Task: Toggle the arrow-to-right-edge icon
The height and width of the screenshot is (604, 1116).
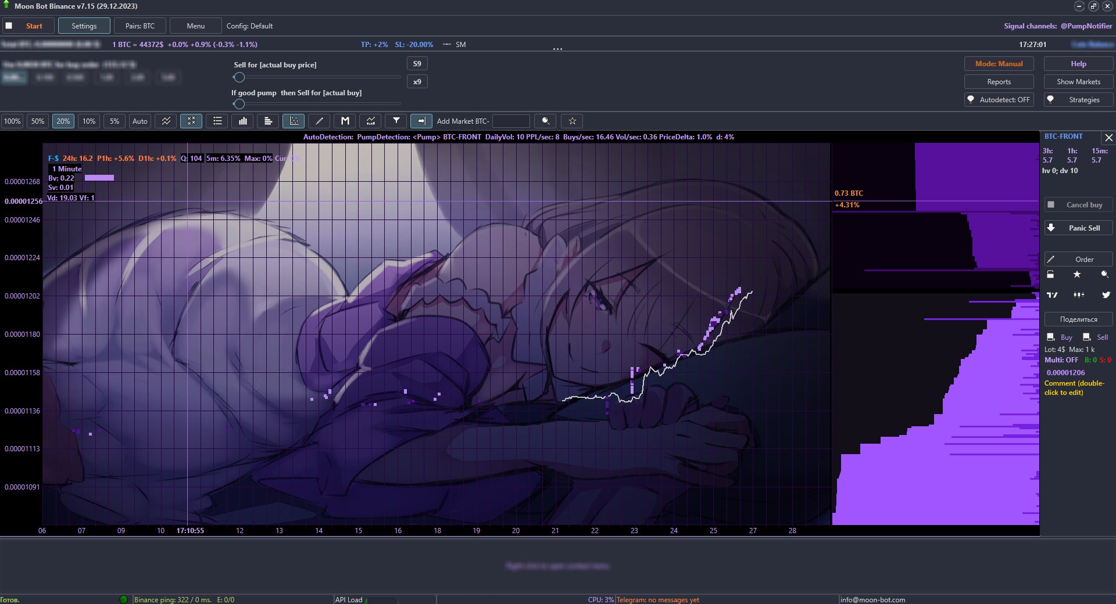Action: (421, 121)
